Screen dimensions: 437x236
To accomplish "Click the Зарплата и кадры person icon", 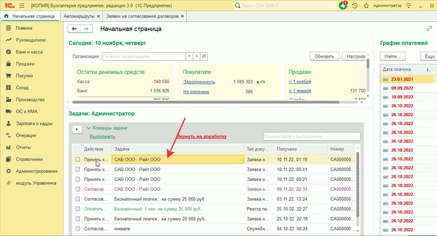I will coord(9,123).
